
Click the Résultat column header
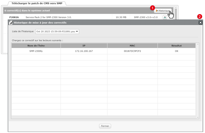pyautogui.click(x=176, y=46)
